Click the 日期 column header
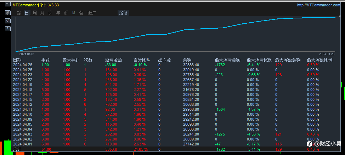 coord(17,60)
